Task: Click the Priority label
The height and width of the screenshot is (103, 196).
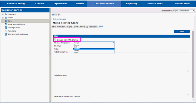Action: coord(57,46)
